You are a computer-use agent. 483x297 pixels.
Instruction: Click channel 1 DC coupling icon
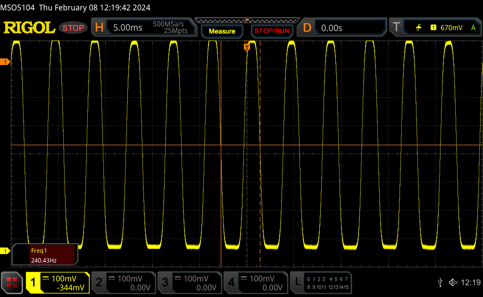coord(46,279)
